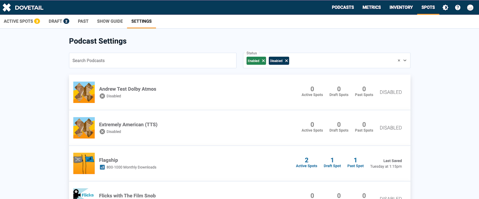Clear all Status filters
479x199 pixels.
pos(399,61)
